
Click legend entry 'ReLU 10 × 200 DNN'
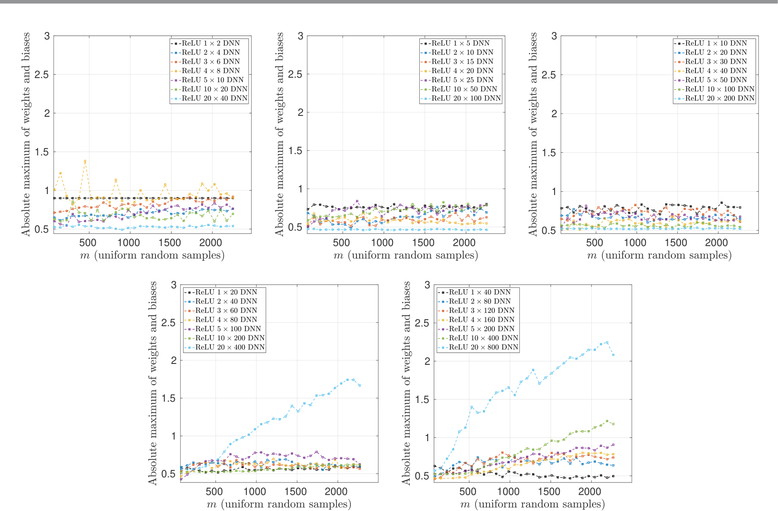coord(225,338)
